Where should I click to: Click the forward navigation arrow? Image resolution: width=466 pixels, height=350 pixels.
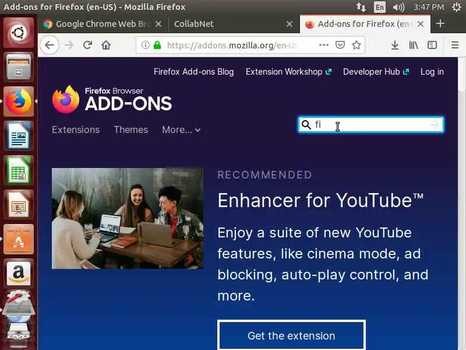click(x=69, y=45)
